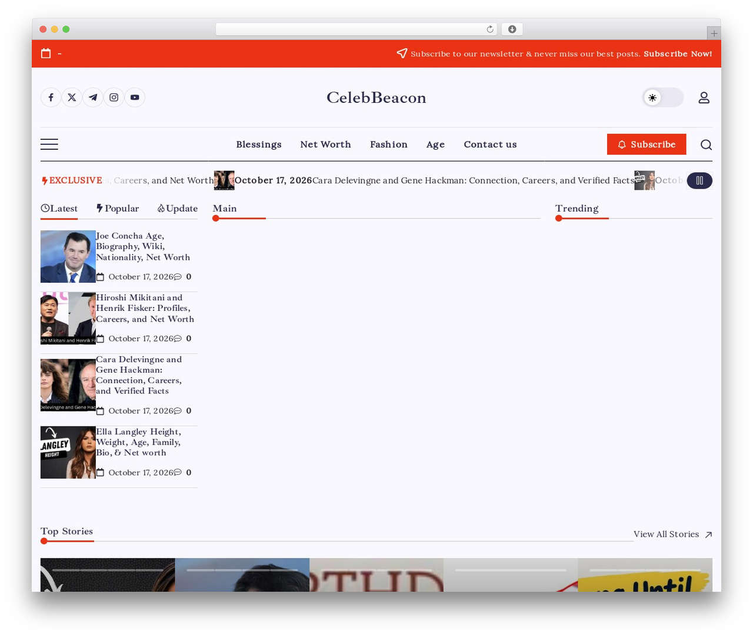The image size is (753, 637).
Task: Open the Blessings menu item
Action: tap(259, 145)
